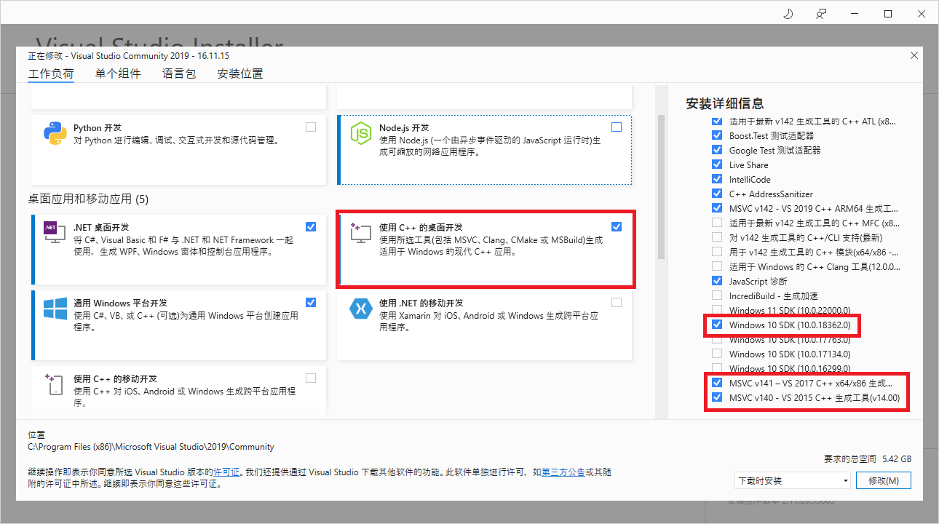The width and height of the screenshot is (939, 524).
Task: Switch to the 安装位置 tab
Action: pyautogui.click(x=240, y=74)
